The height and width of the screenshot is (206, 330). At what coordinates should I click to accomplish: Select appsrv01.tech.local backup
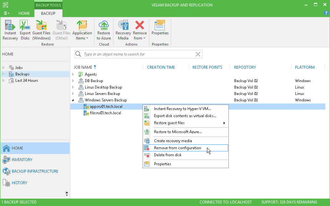point(106,107)
